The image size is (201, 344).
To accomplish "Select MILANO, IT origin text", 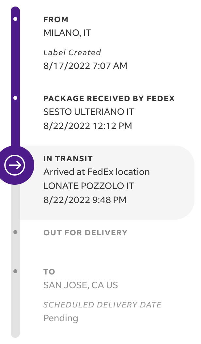I will (x=67, y=33).
